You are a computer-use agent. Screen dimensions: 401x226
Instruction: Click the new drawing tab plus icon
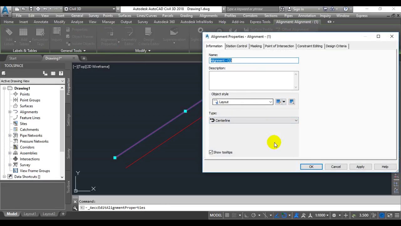[x=84, y=58]
